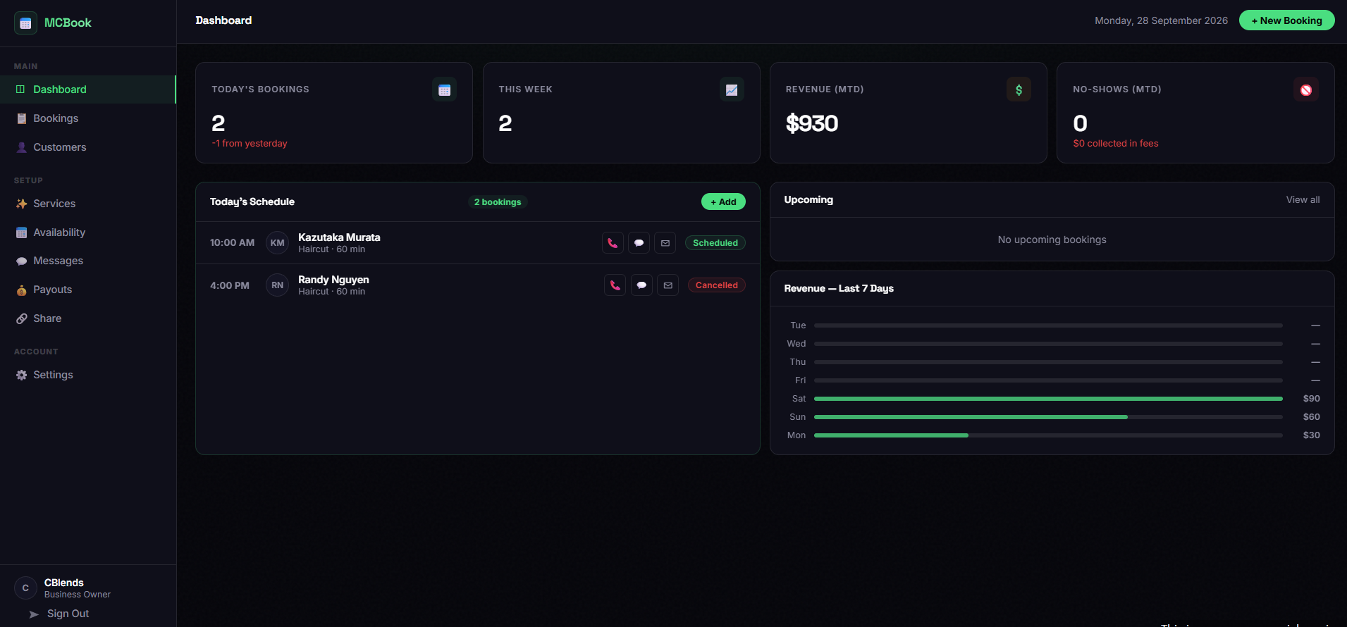Open Bookings in the sidebar
1347x627 pixels.
coord(87,118)
